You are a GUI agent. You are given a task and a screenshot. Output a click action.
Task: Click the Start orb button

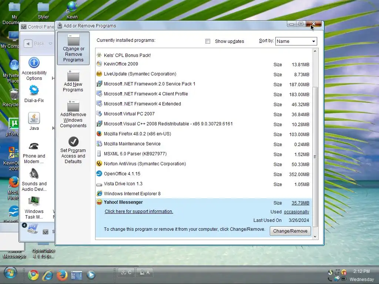point(10,273)
